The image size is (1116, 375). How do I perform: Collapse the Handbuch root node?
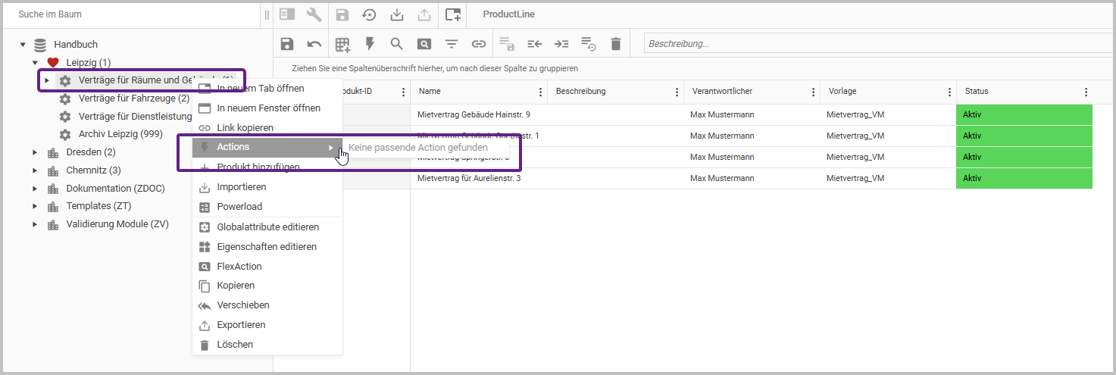[23, 45]
